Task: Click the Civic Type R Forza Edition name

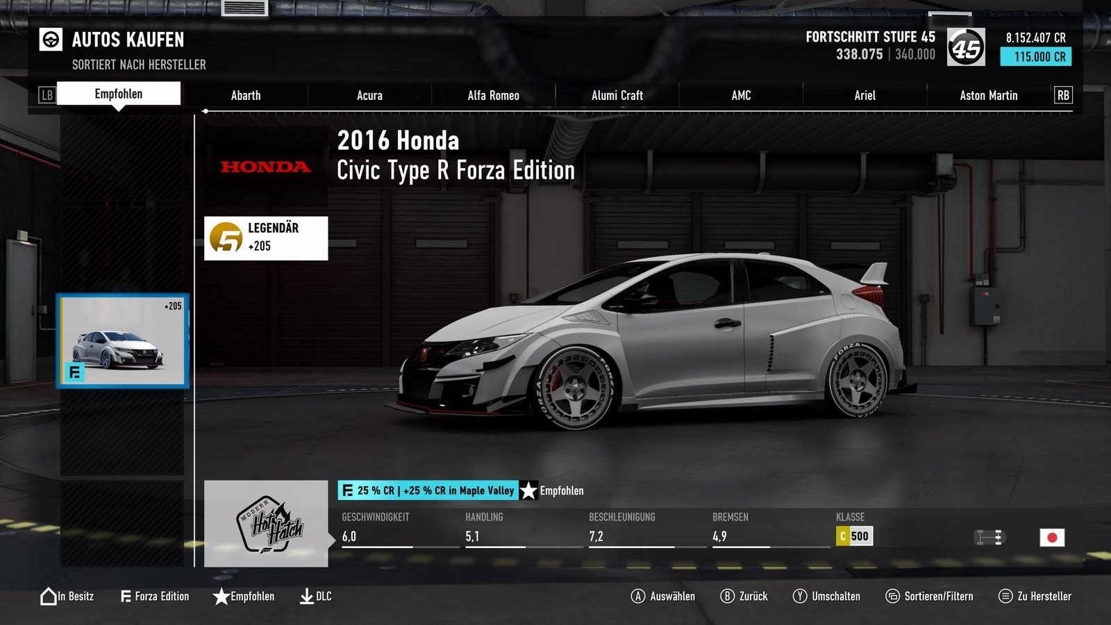Action: (x=456, y=171)
